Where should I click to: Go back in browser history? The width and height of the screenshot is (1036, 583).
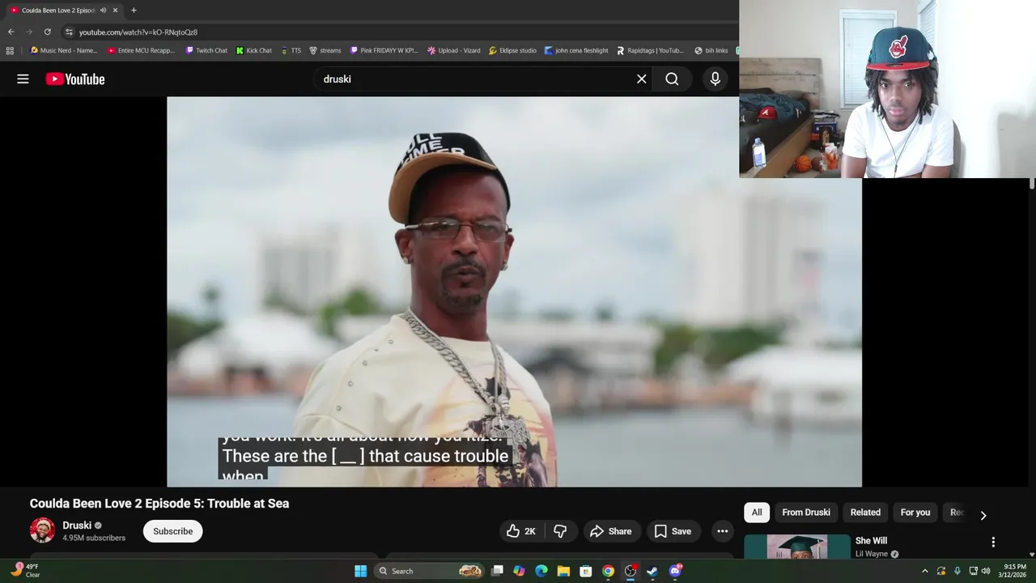pyautogui.click(x=11, y=32)
